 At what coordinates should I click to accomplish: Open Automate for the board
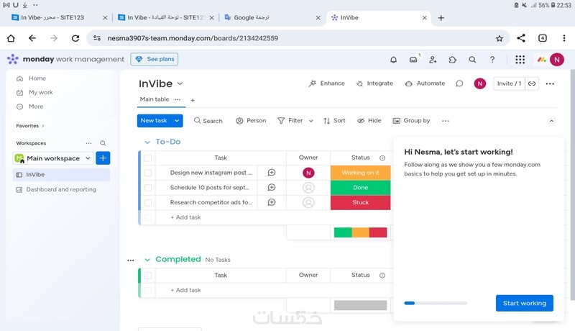[425, 83]
